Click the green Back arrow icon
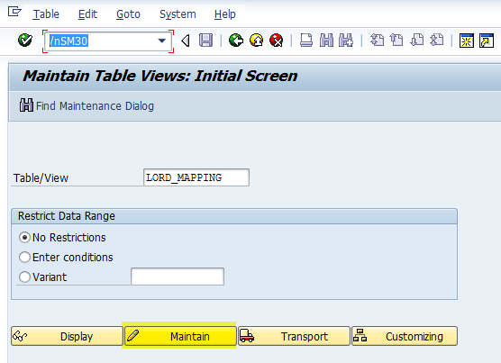This screenshot has width=501, height=363. [x=236, y=41]
